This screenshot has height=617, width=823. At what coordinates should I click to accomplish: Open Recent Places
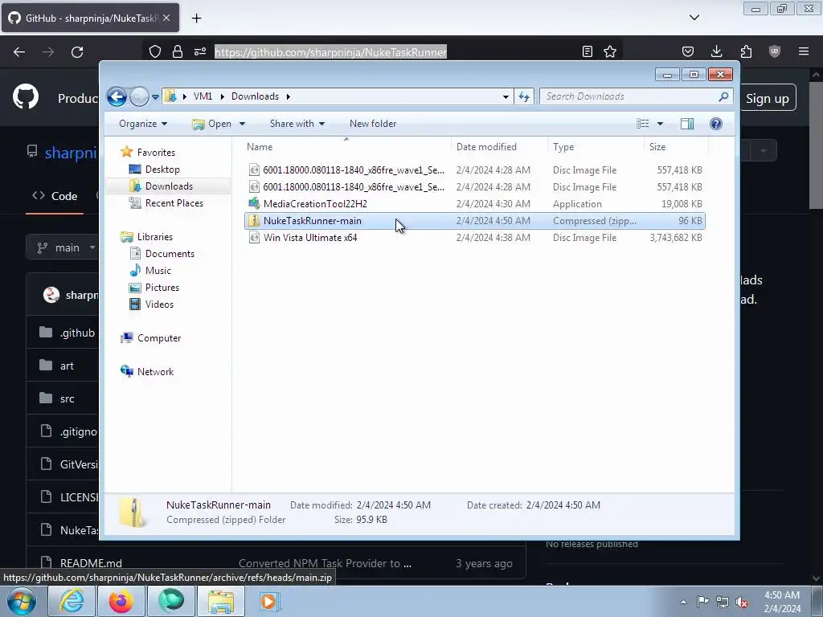[174, 203]
